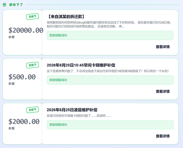
Task: Click the $2000.00 amount
Action: coord(24,122)
